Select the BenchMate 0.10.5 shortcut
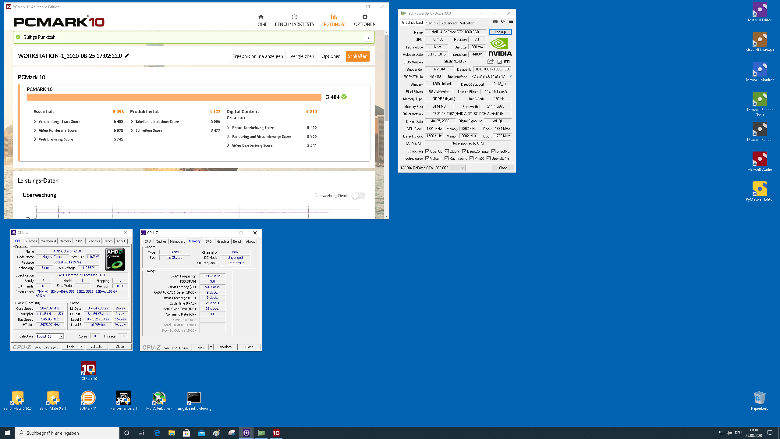 [x=17, y=401]
